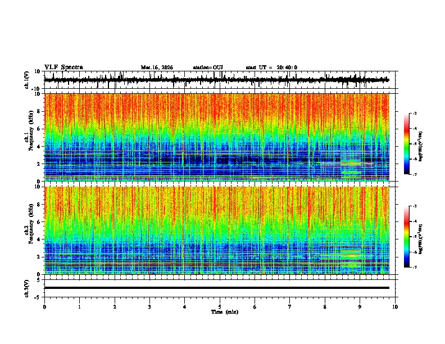Screen dimensions: 445x344
Task: Click inside the ch.1 spectrogram panel
Action: [x=216, y=137]
